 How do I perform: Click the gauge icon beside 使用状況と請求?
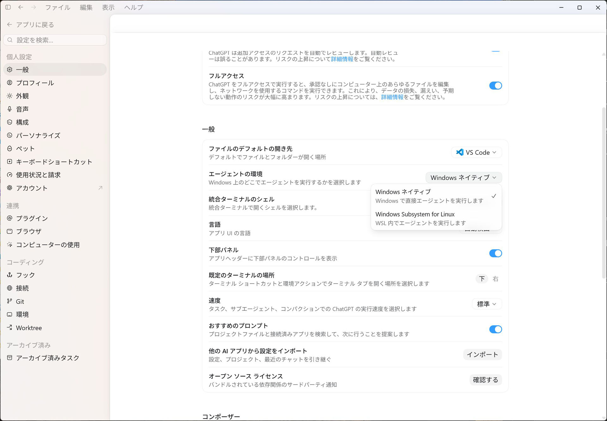coord(10,175)
